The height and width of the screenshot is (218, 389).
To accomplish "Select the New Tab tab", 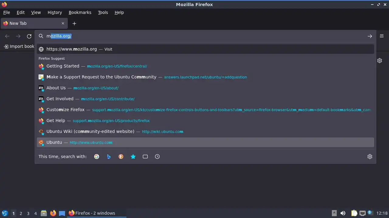I will coord(34,23).
